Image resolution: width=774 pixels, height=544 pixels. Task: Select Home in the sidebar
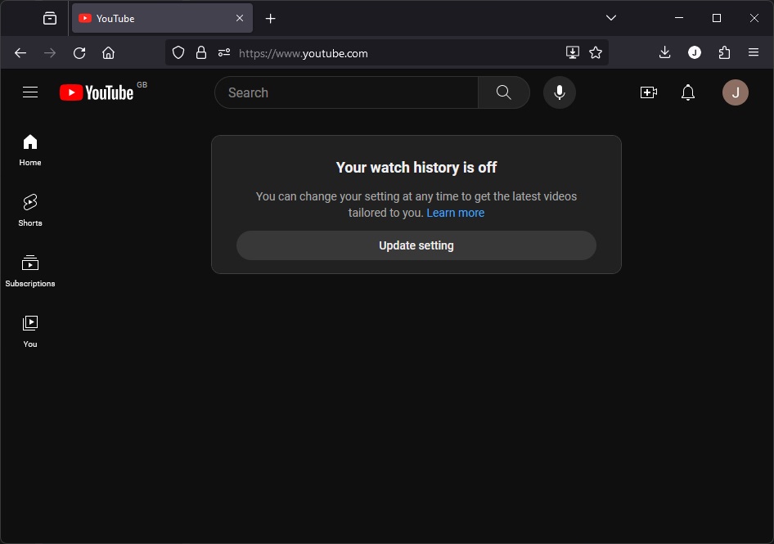[x=30, y=149]
